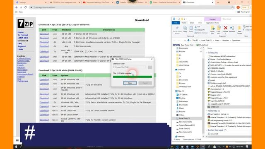
Task: Click the taskbar search icon
Action: pos(21,147)
